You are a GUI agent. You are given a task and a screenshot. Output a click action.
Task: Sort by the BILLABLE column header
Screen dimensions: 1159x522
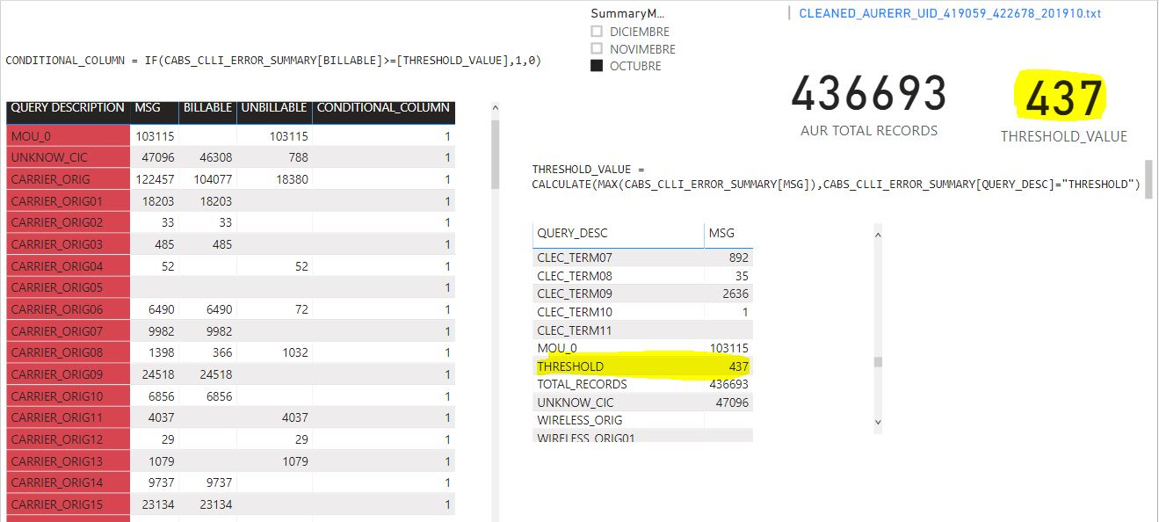tap(207, 107)
